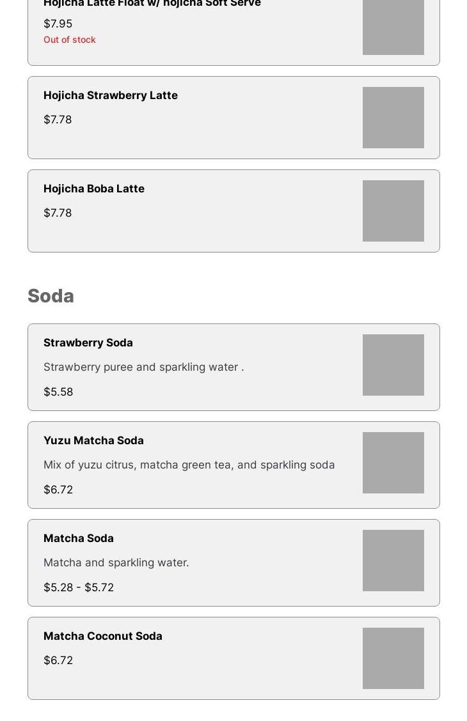Click the Hojicha Boba Latte image thumbnail
This screenshot has width=467, height=721.
coord(393,211)
